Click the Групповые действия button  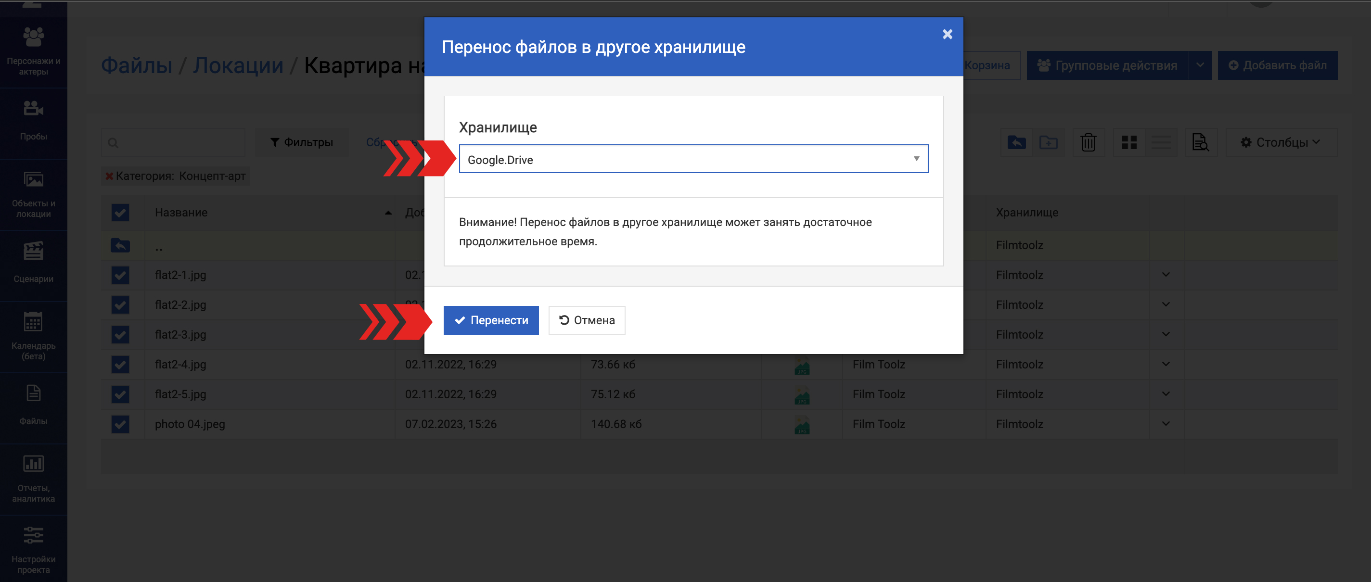click(x=1107, y=65)
